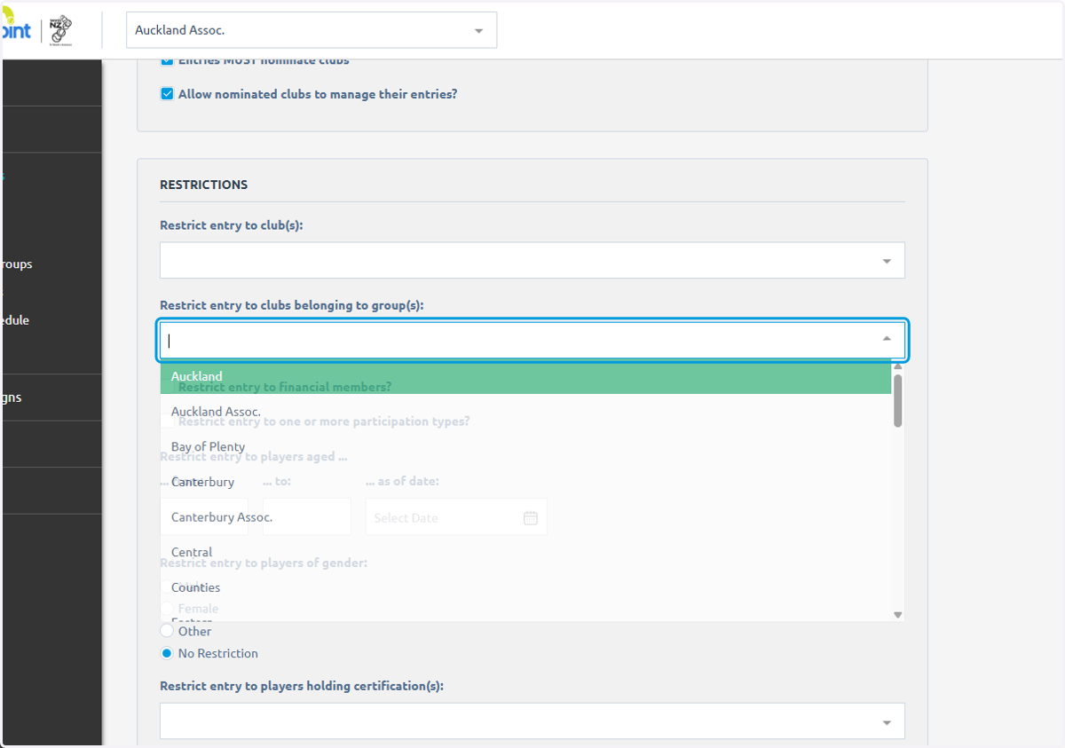
Task: Open the Auckland Assoc. organisation dropdown
Action: pos(312,30)
